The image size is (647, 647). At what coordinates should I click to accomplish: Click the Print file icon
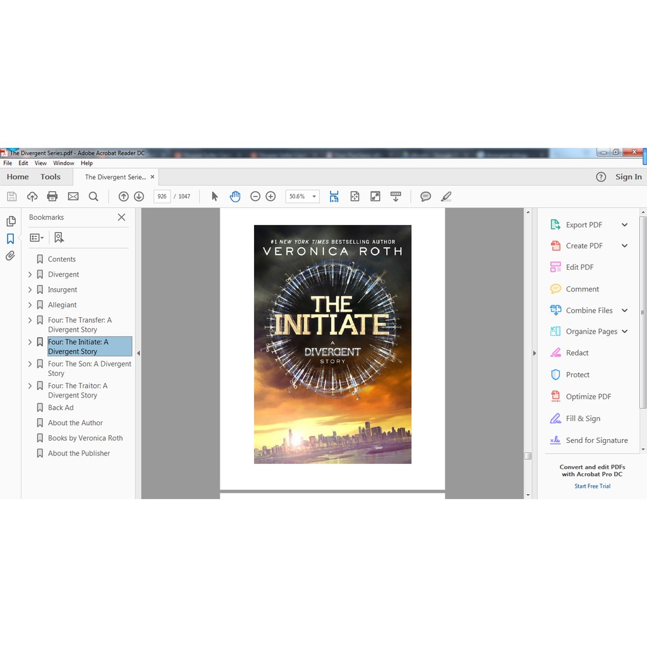click(52, 197)
